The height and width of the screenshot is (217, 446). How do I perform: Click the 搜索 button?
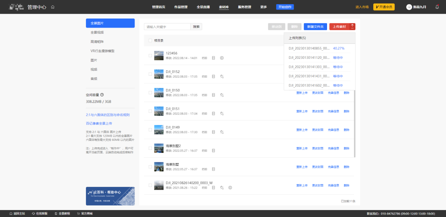(196, 27)
